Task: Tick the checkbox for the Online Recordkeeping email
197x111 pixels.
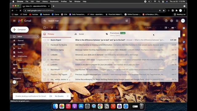Action: coord(45,80)
